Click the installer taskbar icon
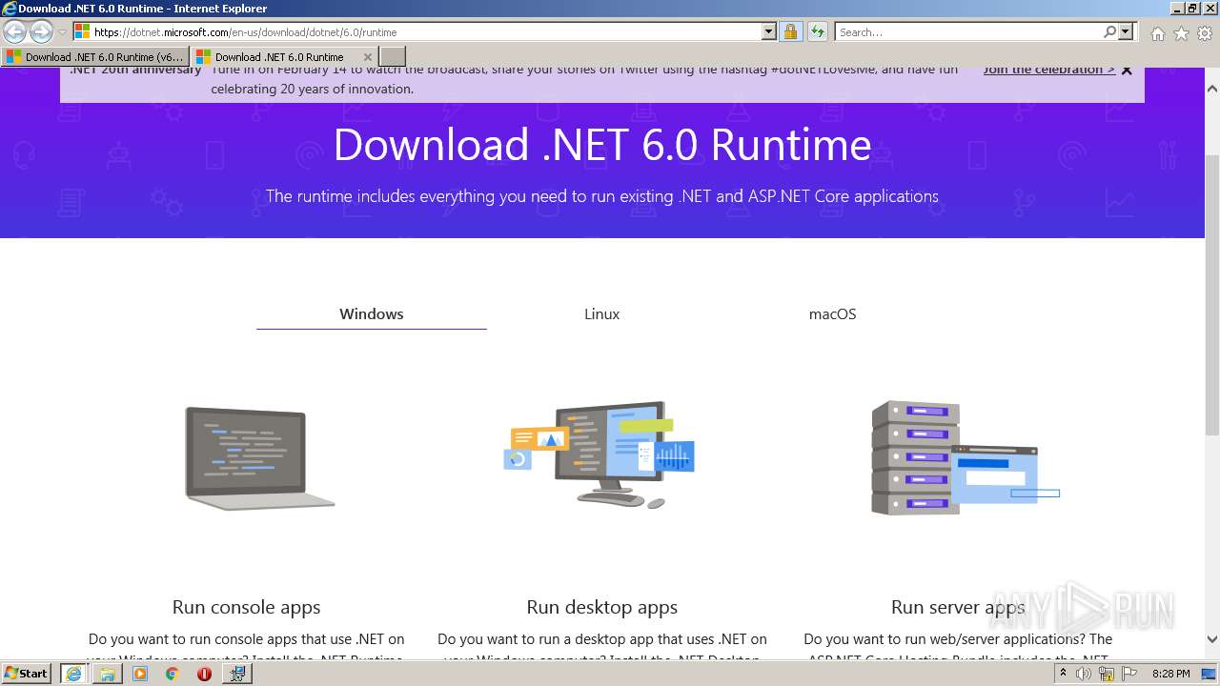Screen dimensions: 1220x686 click(x=237, y=674)
